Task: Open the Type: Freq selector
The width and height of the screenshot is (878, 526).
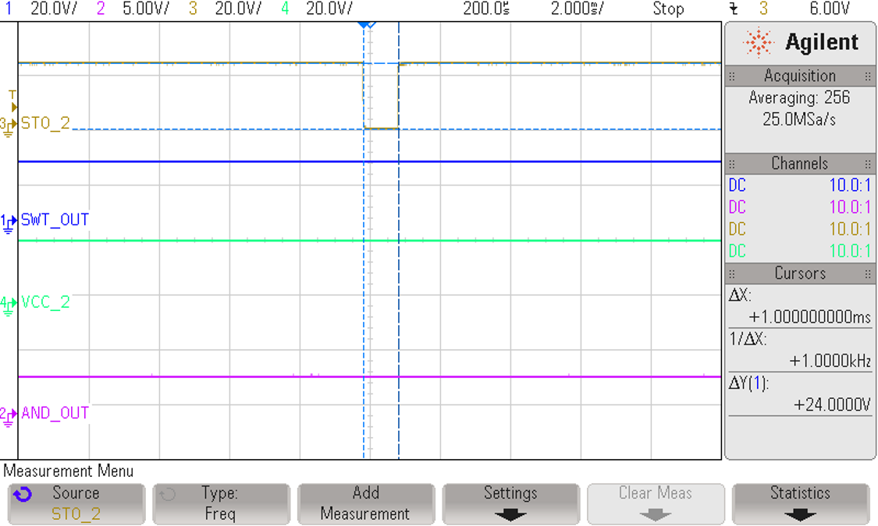Action: click(x=221, y=503)
